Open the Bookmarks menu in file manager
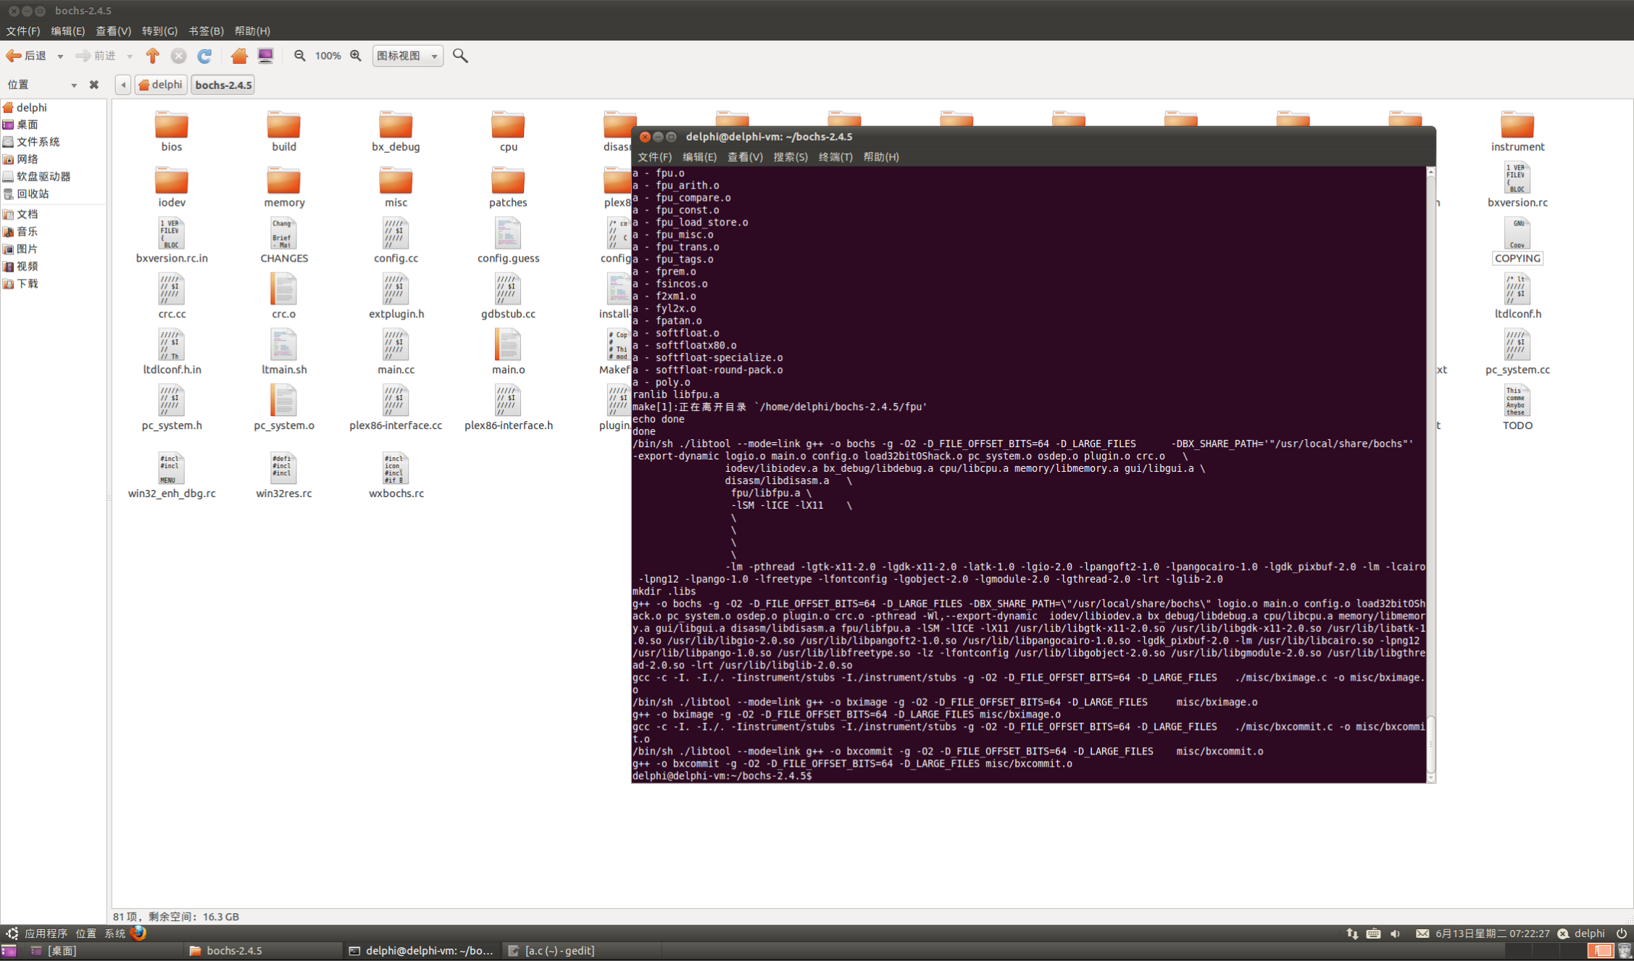 point(206,31)
